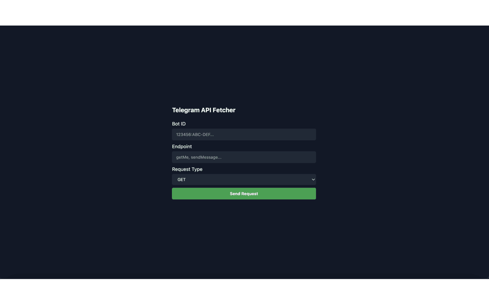This screenshot has width=489, height=305.
Task: Click into the Endpoint text field
Action: pyautogui.click(x=244, y=157)
